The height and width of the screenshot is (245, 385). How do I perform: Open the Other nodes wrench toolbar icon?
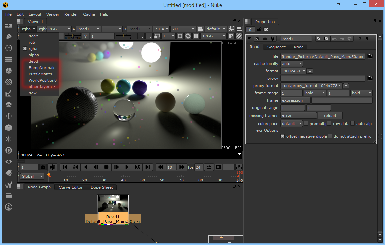click(9, 184)
